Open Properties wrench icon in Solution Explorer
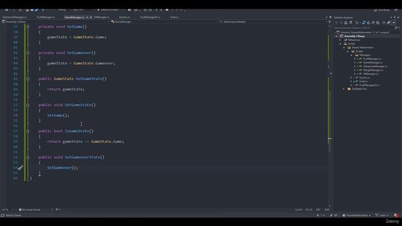 pyautogui.click(x=389, y=23)
